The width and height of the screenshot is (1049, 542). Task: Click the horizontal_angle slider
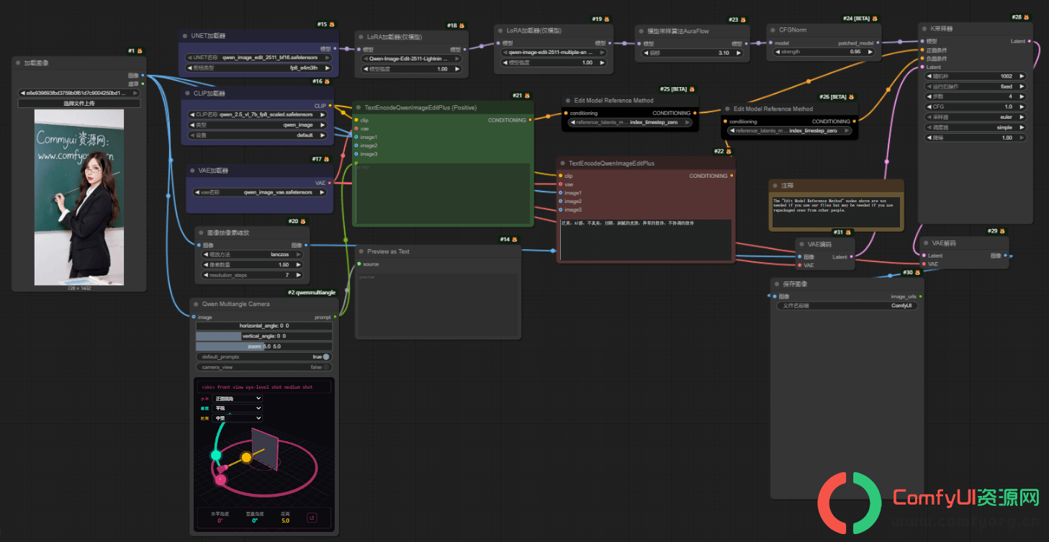coord(264,326)
